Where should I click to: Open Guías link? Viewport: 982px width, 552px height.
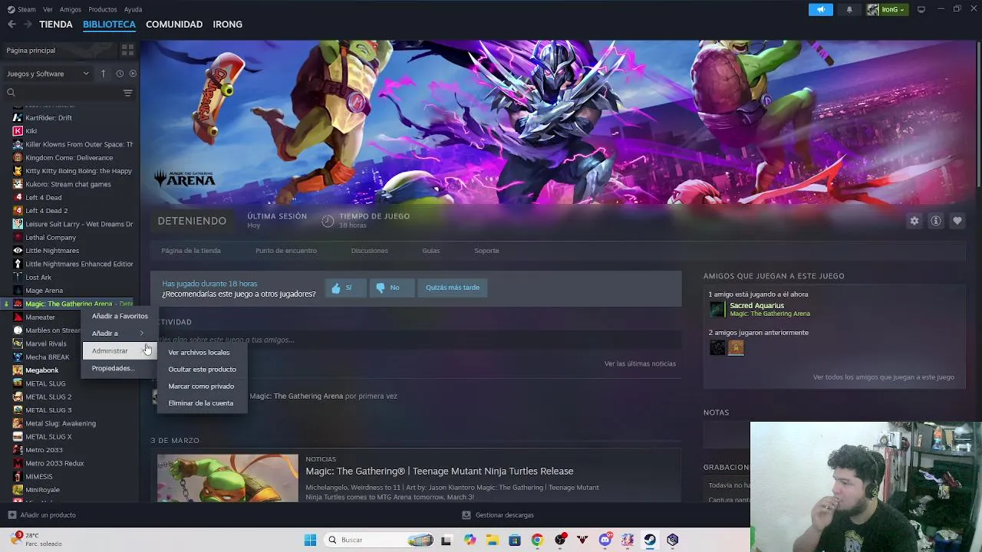pyautogui.click(x=430, y=251)
